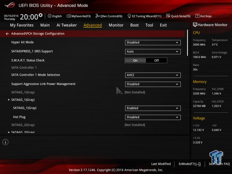Image resolution: width=232 pixels, height=174 pixels.
Task: Click Vol_CHAB value 1.346 V
Action: tap(216, 94)
